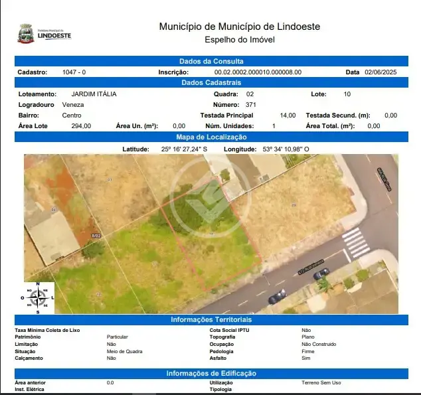Screen dimensions: 421x395
Task: Click the 'Informações de Edificação' section header
Action: pos(211,373)
